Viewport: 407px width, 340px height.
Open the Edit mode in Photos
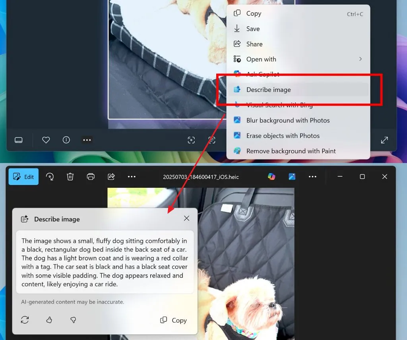click(x=23, y=176)
